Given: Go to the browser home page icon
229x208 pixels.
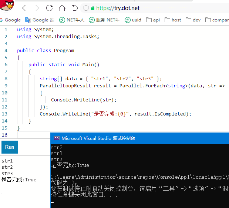Looking at the screenshot, I should [x=62, y=8].
